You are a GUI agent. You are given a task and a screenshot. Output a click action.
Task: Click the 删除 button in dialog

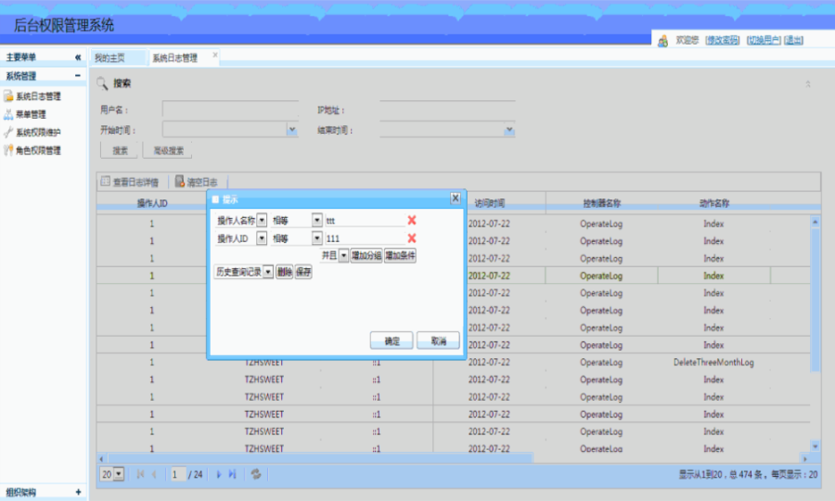285,273
